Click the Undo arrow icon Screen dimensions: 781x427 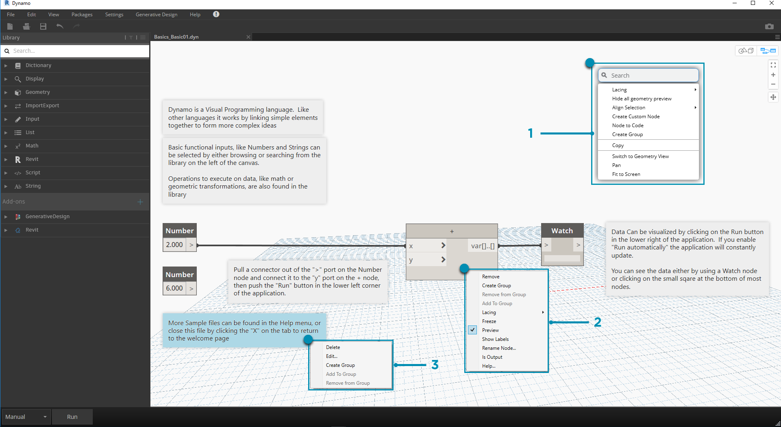[60, 26]
